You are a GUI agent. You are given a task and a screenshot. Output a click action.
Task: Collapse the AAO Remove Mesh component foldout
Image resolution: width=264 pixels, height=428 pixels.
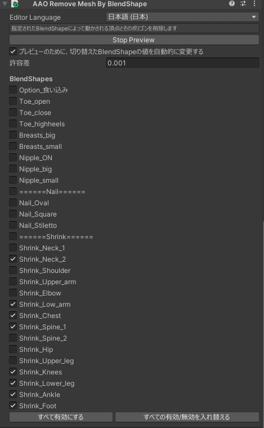5,4
